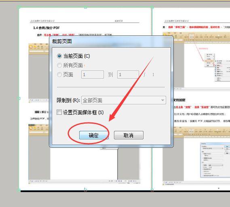This screenshot has width=230, height=207.
Task: Click the ending page number field after 到
Action: click(x=128, y=75)
